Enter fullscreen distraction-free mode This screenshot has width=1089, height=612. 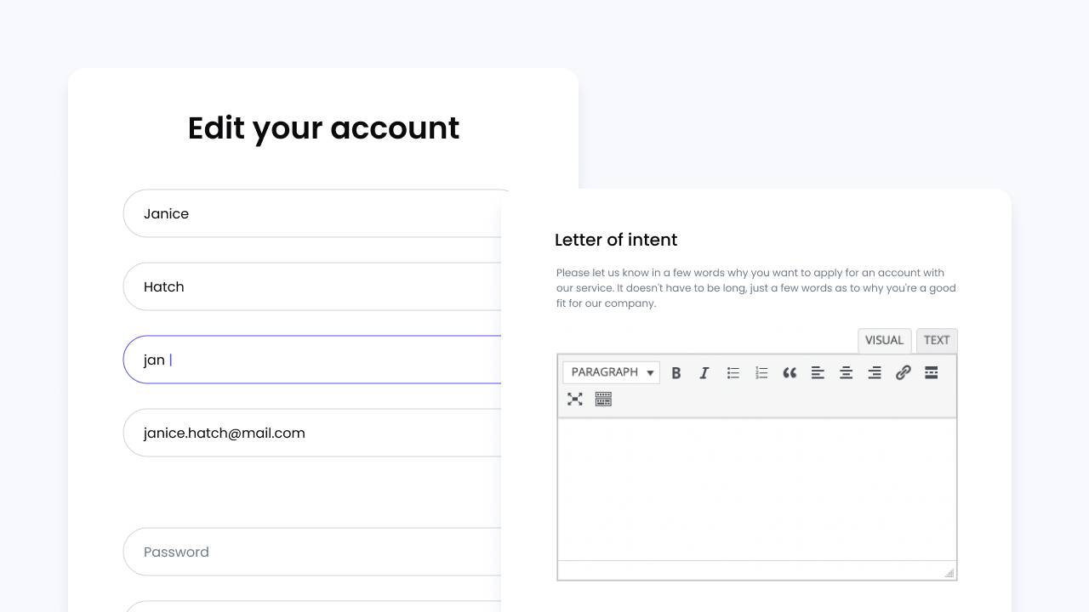575,399
